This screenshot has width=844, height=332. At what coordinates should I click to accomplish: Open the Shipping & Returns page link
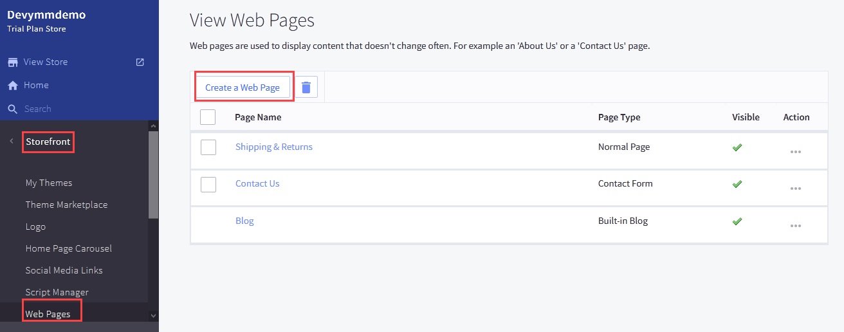coord(274,147)
